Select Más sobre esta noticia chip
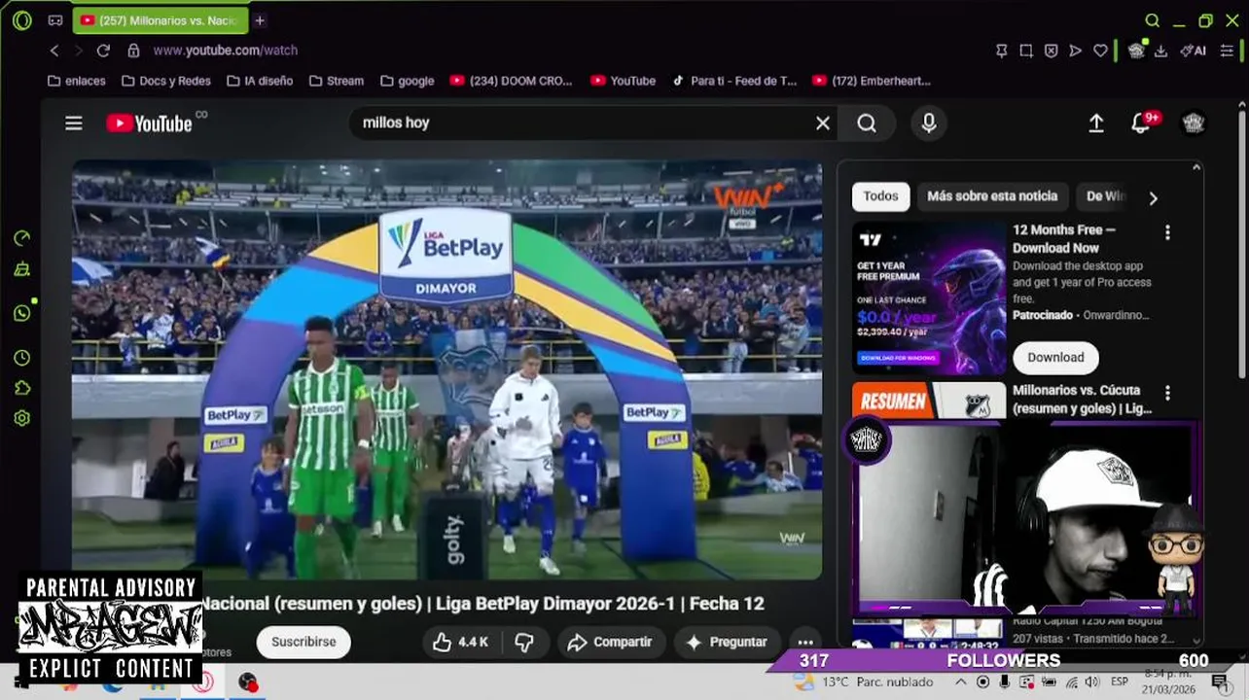 992,196
